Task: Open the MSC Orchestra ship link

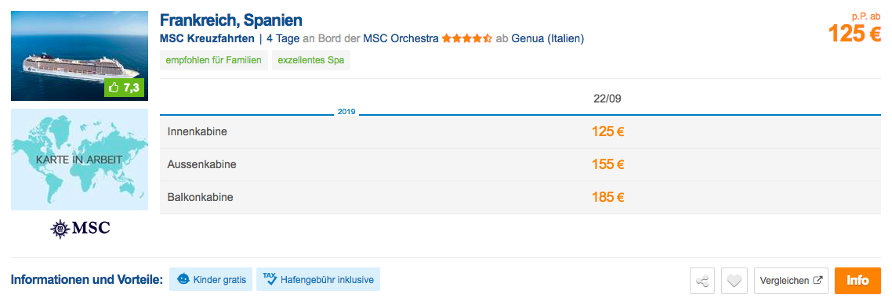Action: 401,39
